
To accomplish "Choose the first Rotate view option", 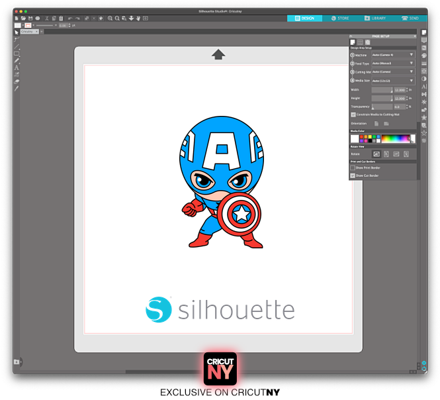I will point(376,154).
